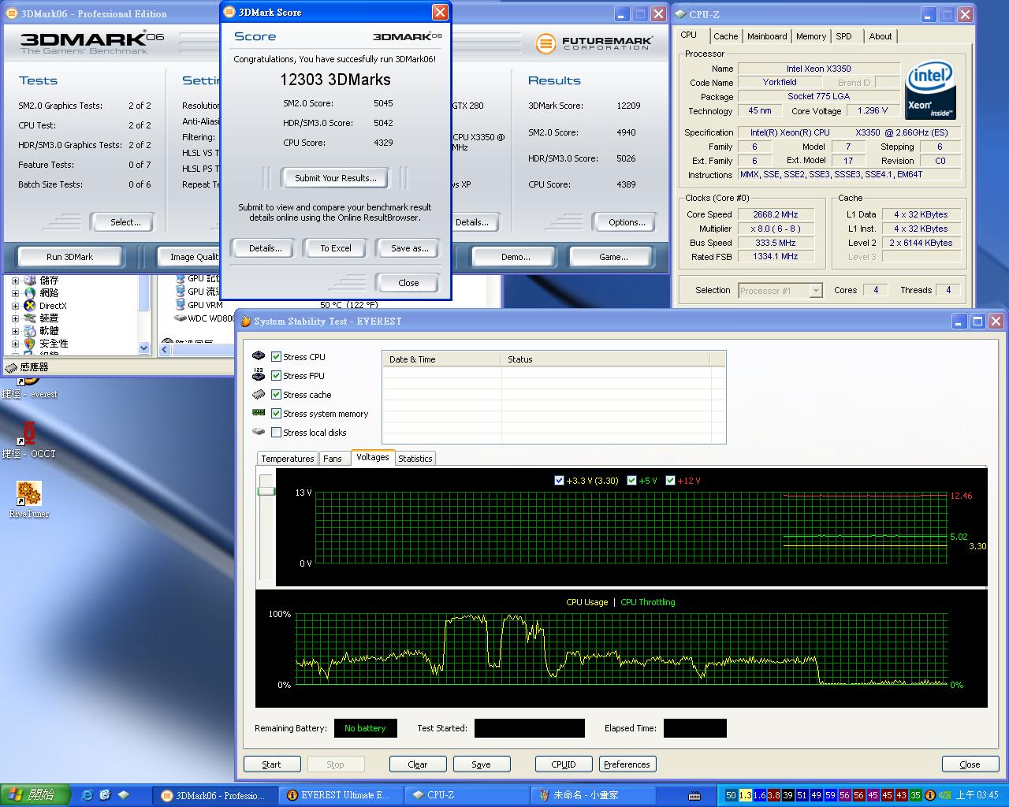Viewport: 1009px width, 807px height.
Task: Click the Futuremark Corporation logo
Action: [x=594, y=43]
